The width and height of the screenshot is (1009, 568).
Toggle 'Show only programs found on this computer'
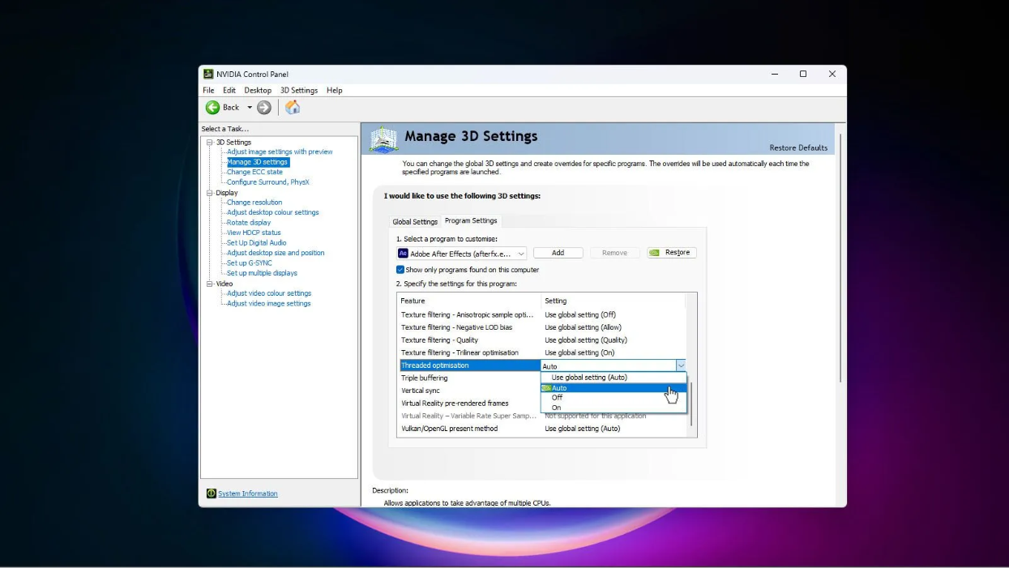coord(400,270)
